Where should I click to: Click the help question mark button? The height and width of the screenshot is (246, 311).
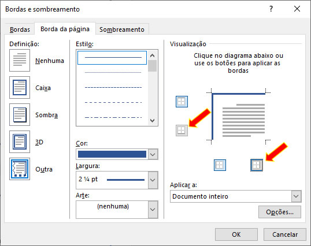tap(271, 9)
